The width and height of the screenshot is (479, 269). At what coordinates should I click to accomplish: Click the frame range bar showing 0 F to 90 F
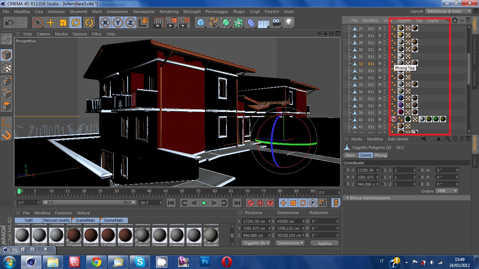tap(89, 202)
